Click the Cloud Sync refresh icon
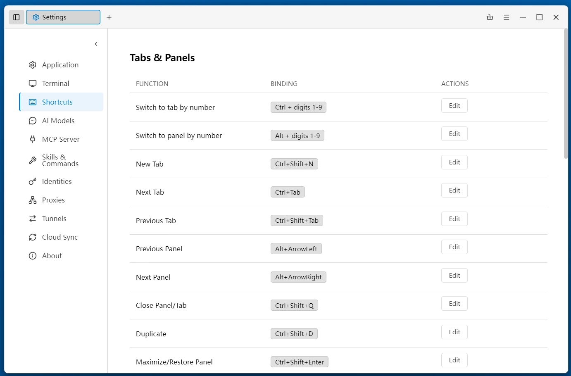Screen dimensions: 571x376 tap(33, 237)
